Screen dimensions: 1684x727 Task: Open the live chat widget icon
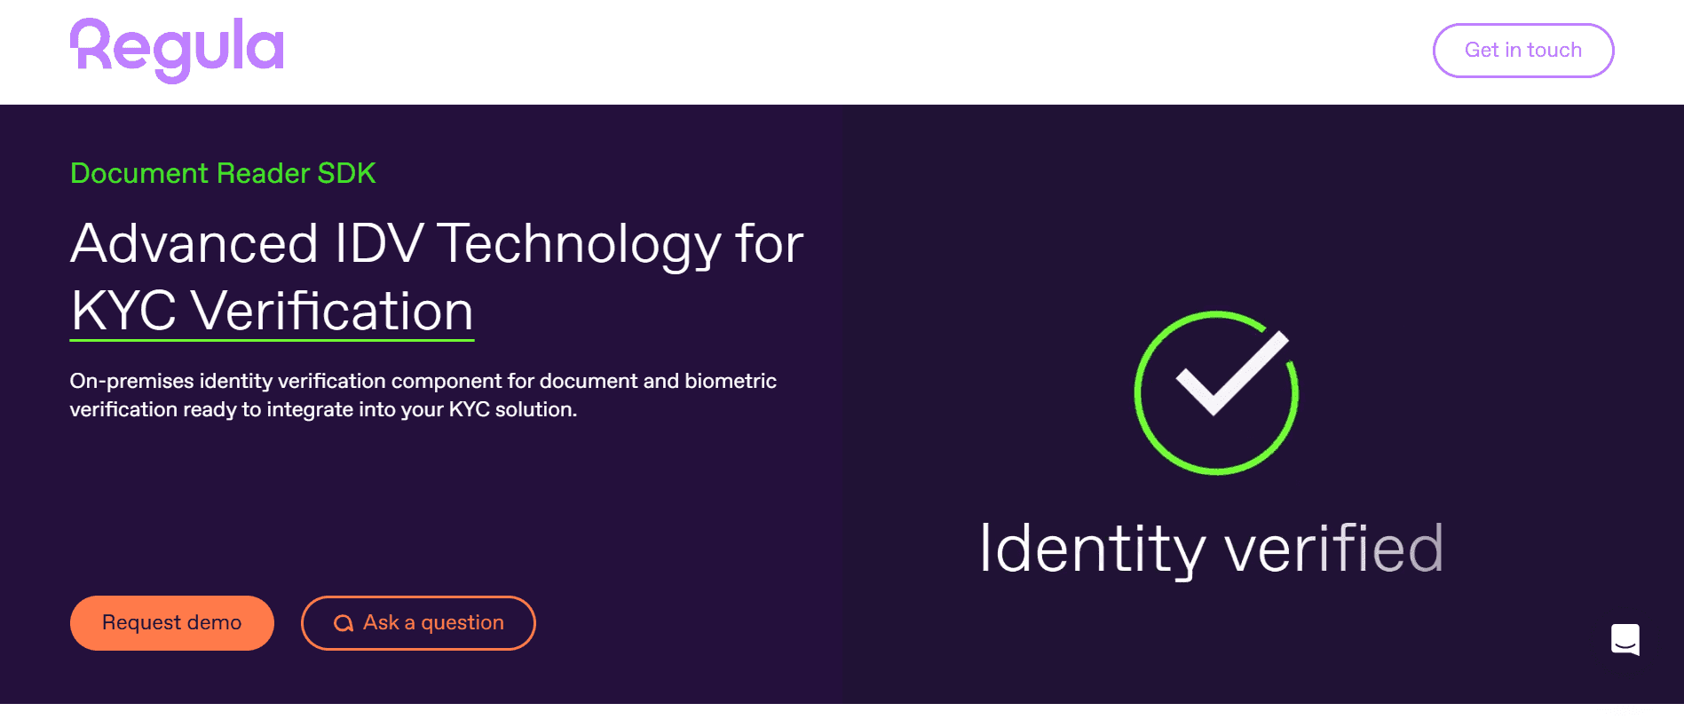pos(1625,639)
